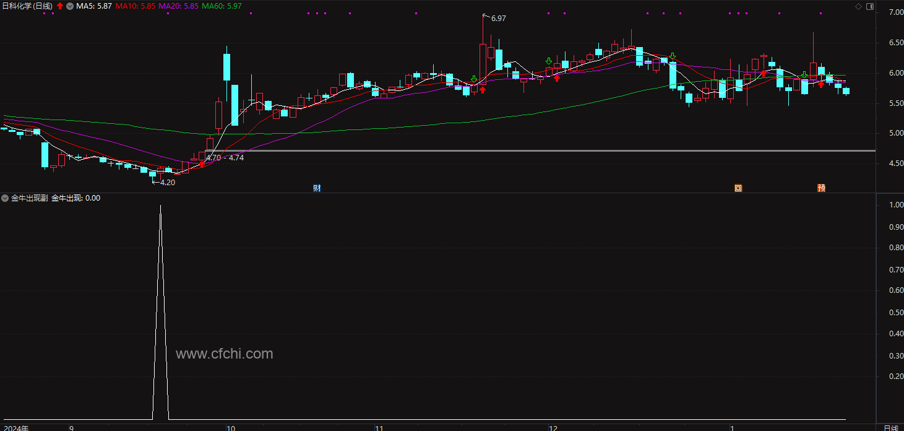
Task: Click the 4.20 low price label
Action: 167,183
